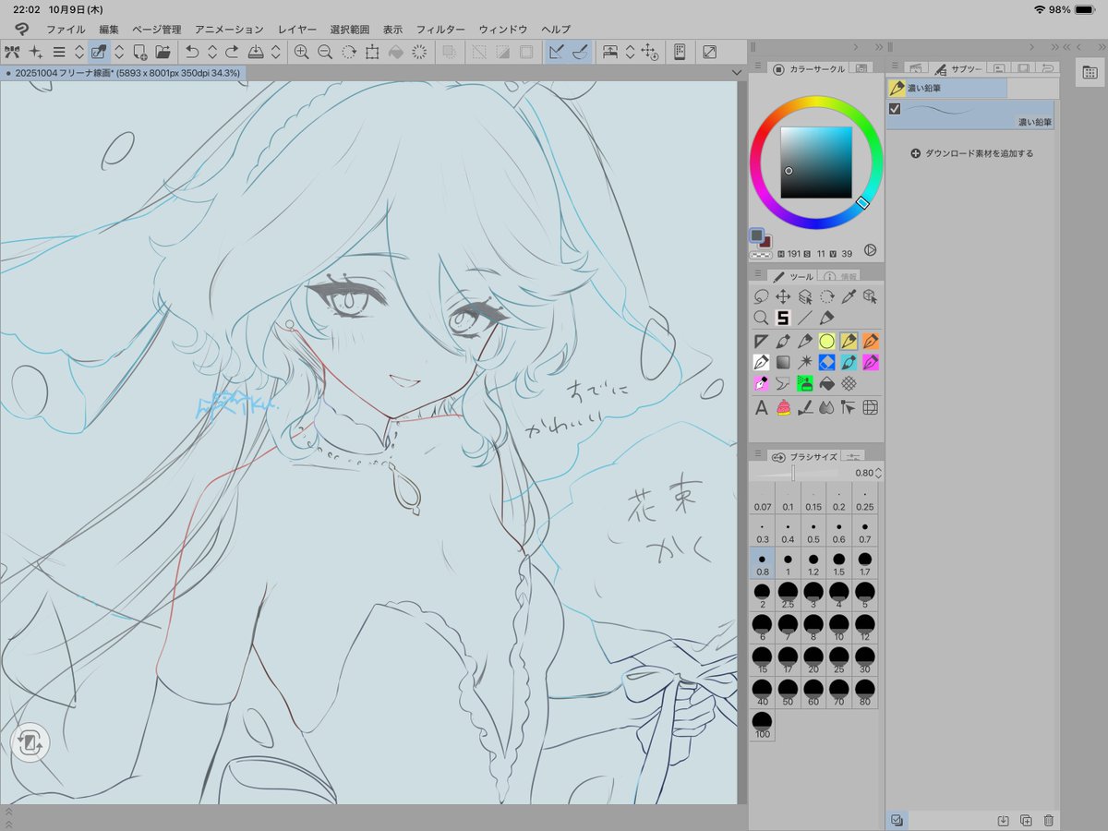The image size is (1108, 831).
Task: Choose brush size 0.5
Action: (x=813, y=533)
